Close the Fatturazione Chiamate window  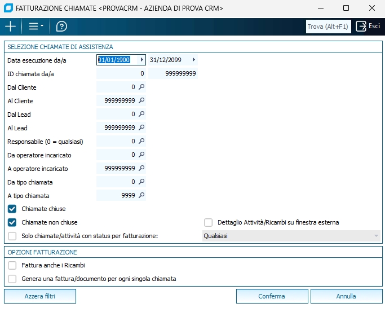(x=372, y=8)
